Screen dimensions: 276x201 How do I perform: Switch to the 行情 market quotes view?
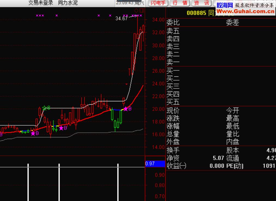(x=180, y=3)
